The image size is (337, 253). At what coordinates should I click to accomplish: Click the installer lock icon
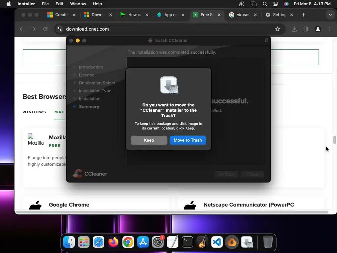tap(266, 40)
